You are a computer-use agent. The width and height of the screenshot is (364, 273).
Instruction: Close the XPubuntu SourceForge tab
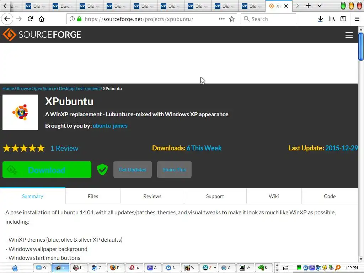point(286,6)
